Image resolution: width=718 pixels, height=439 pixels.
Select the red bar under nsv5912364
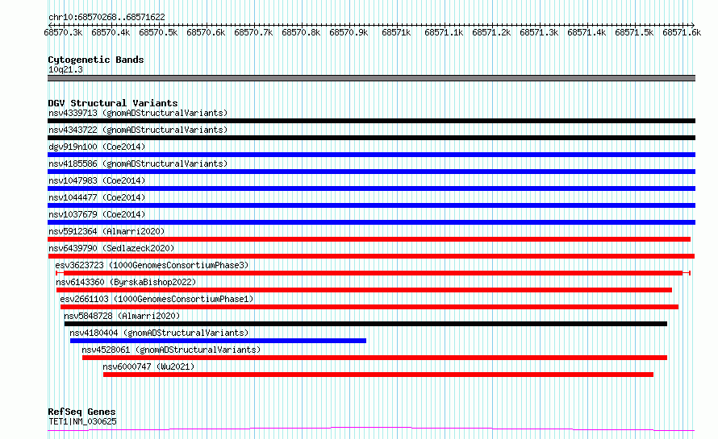click(369, 239)
